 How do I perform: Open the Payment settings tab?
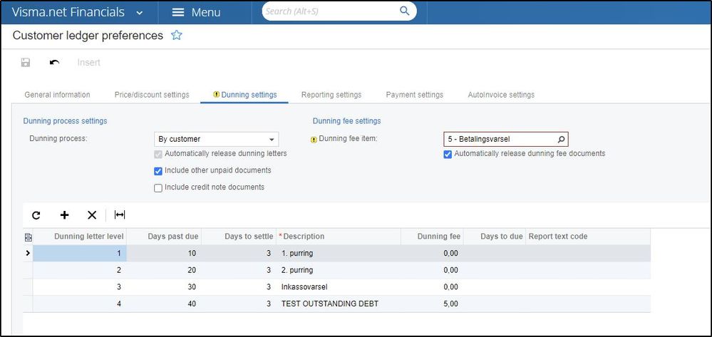pos(414,95)
